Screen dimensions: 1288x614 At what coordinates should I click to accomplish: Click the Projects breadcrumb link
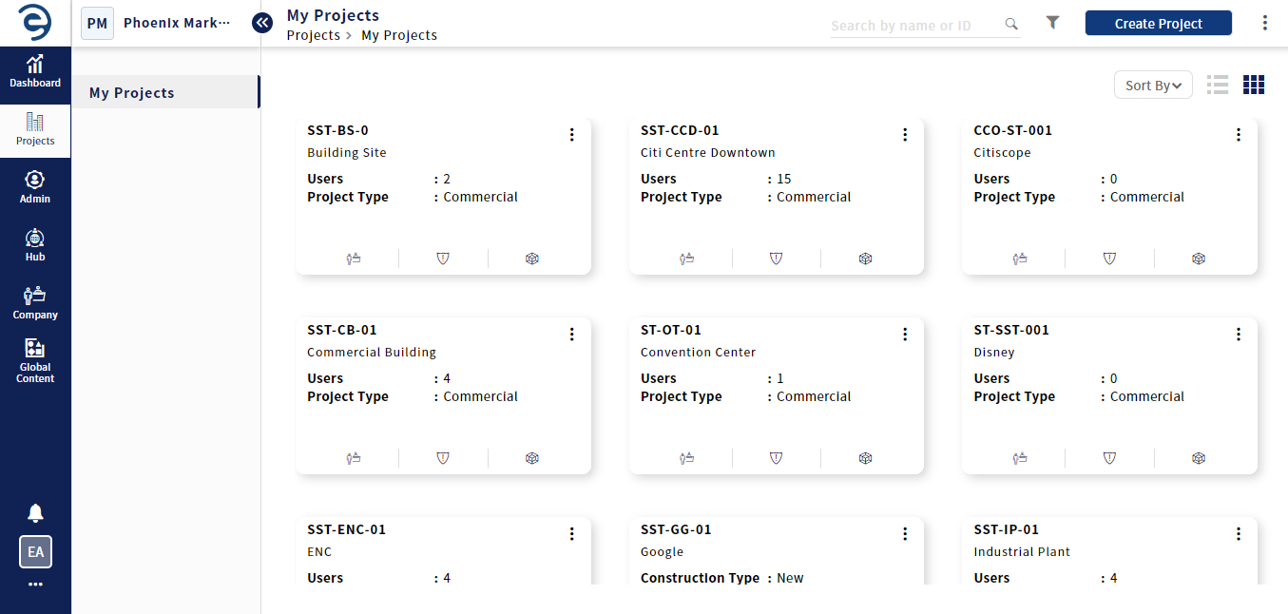(x=313, y=35)
